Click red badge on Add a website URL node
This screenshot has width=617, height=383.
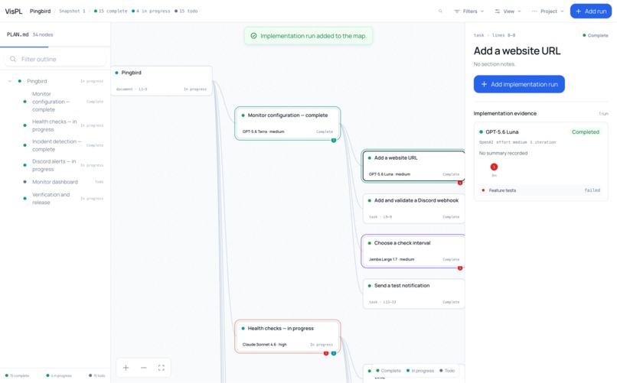click(x=459, y=183)
